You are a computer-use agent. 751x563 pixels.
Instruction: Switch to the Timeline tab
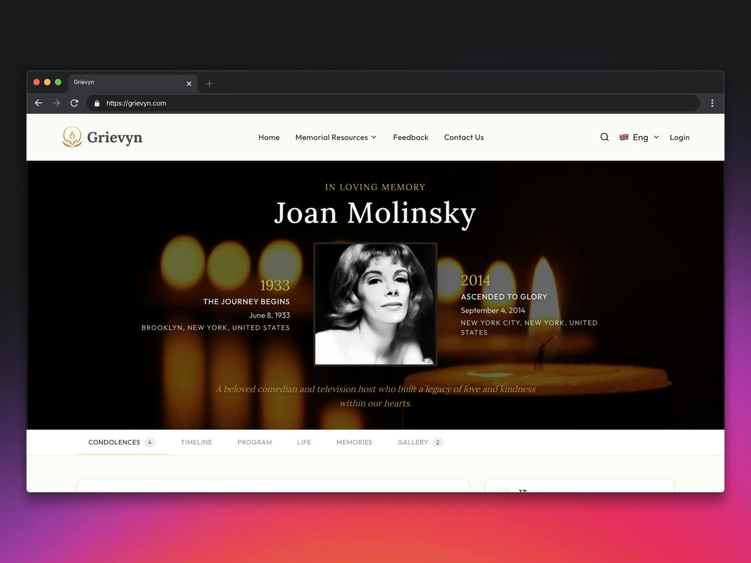[197, 442]
